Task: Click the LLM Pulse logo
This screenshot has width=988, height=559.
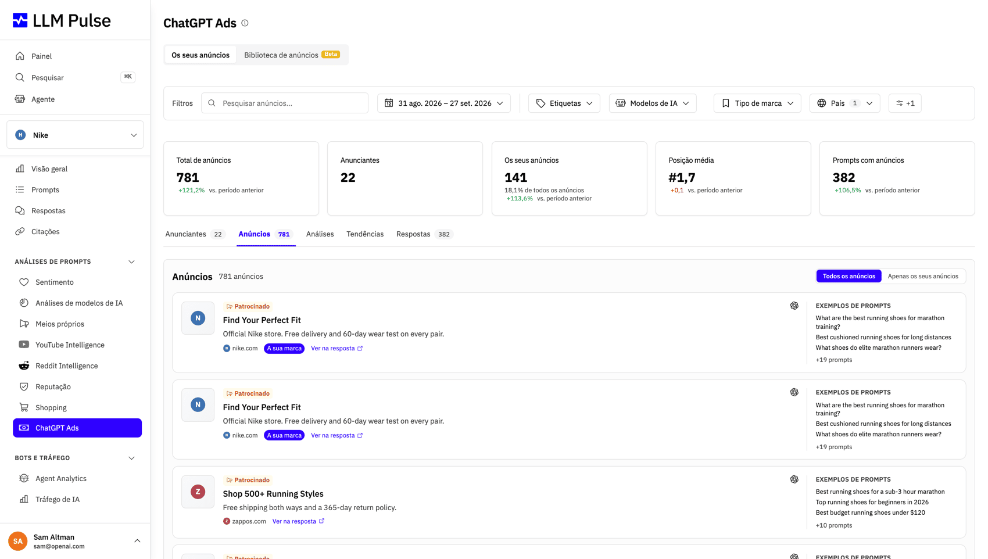Action: pos(62,20)
